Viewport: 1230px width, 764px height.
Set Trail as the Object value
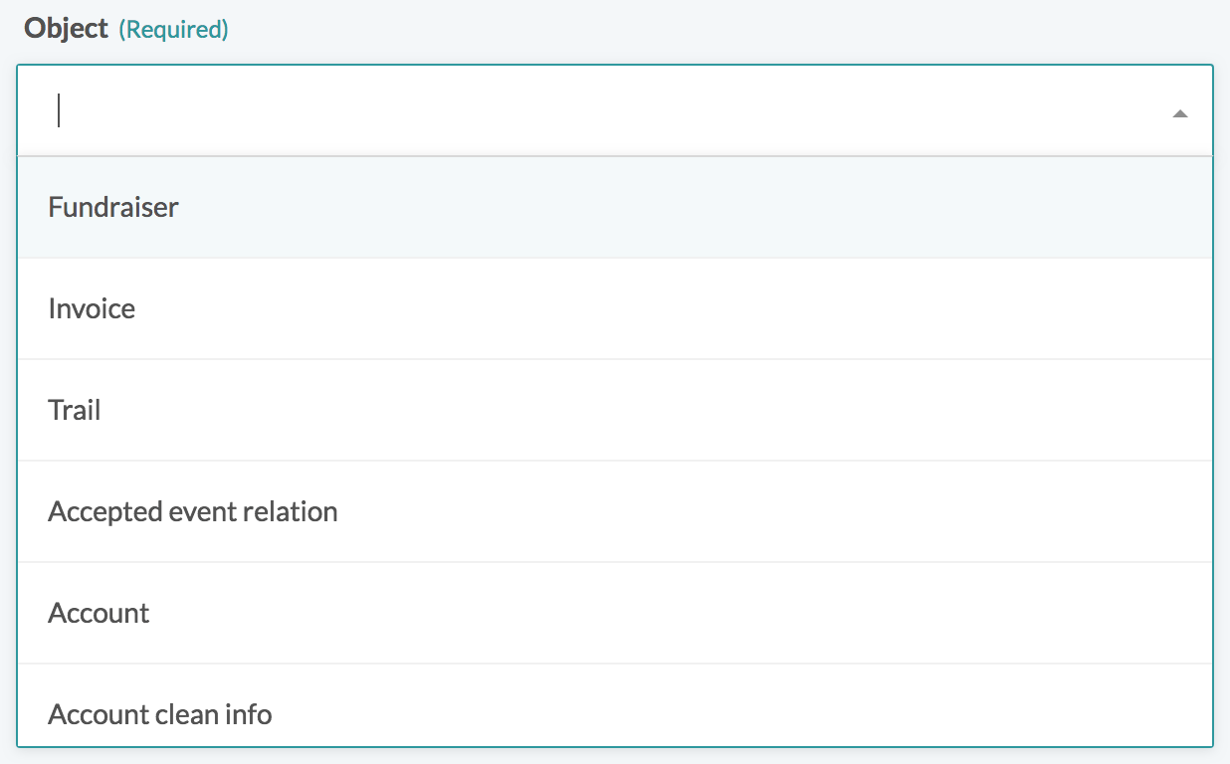614,410
